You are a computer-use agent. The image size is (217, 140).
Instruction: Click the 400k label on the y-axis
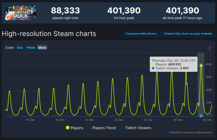[x=209, y=64]
